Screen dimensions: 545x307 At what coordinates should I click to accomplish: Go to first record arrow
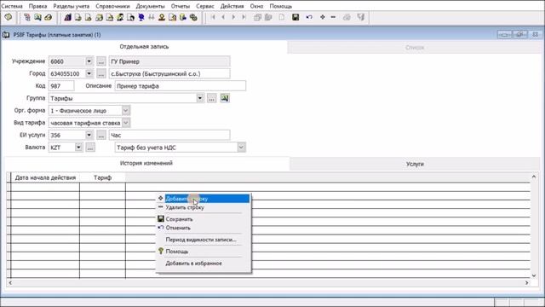213,17
